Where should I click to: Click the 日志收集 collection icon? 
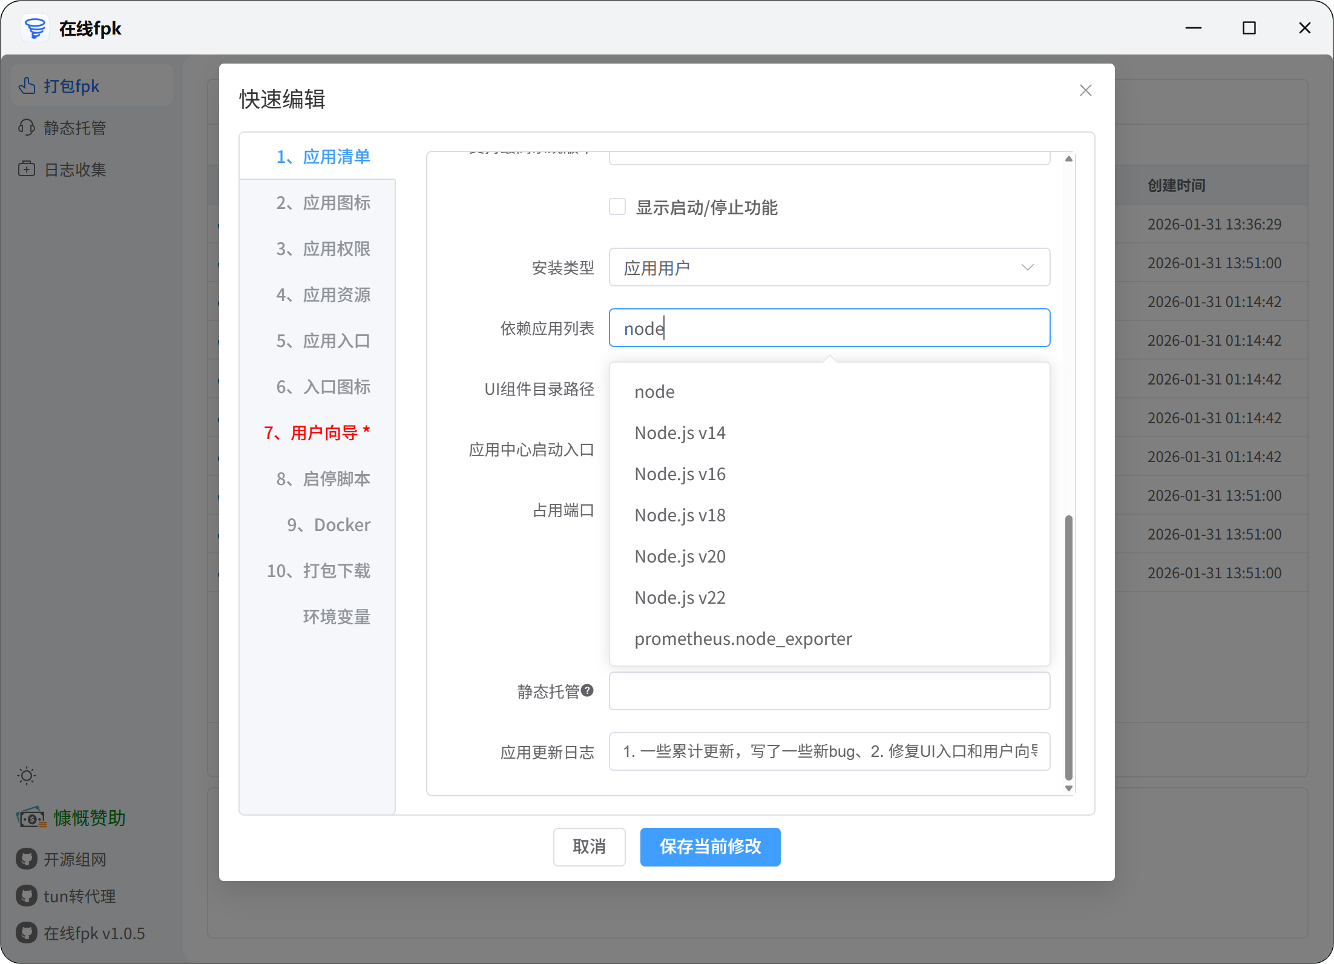tap(25, 169)
